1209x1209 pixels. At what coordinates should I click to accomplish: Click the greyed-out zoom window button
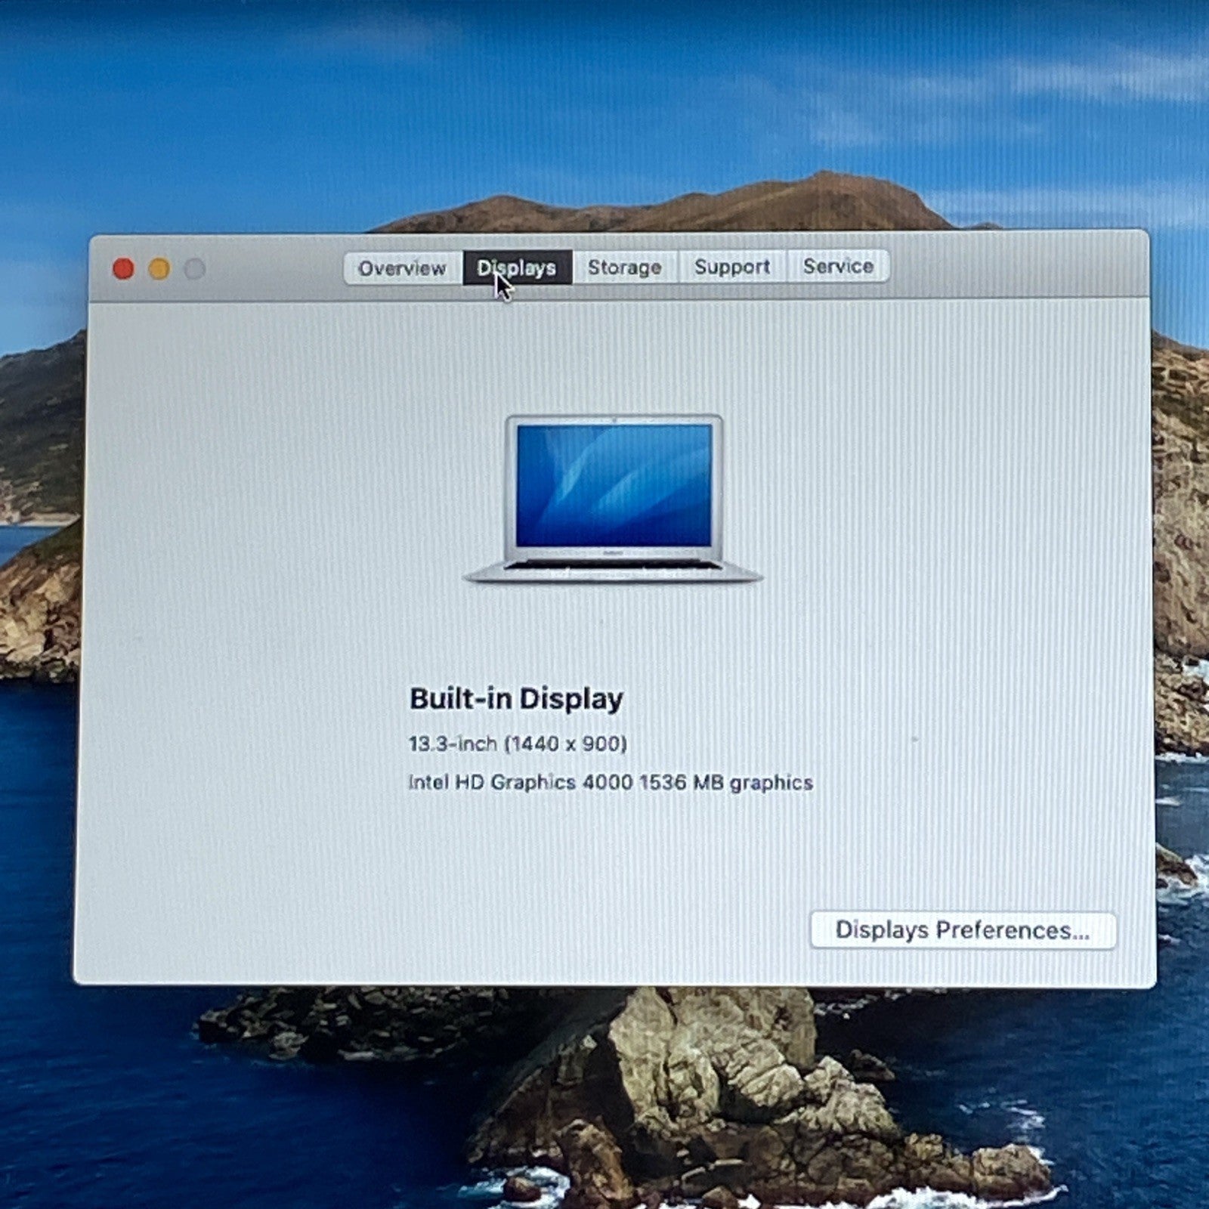coord(195,268)
